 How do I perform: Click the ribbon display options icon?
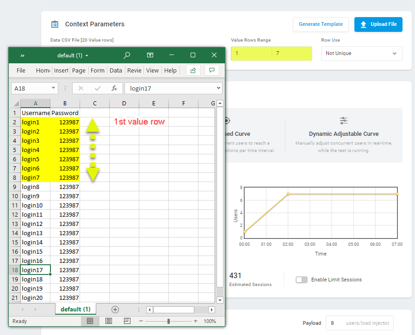[x=150, y=55]
